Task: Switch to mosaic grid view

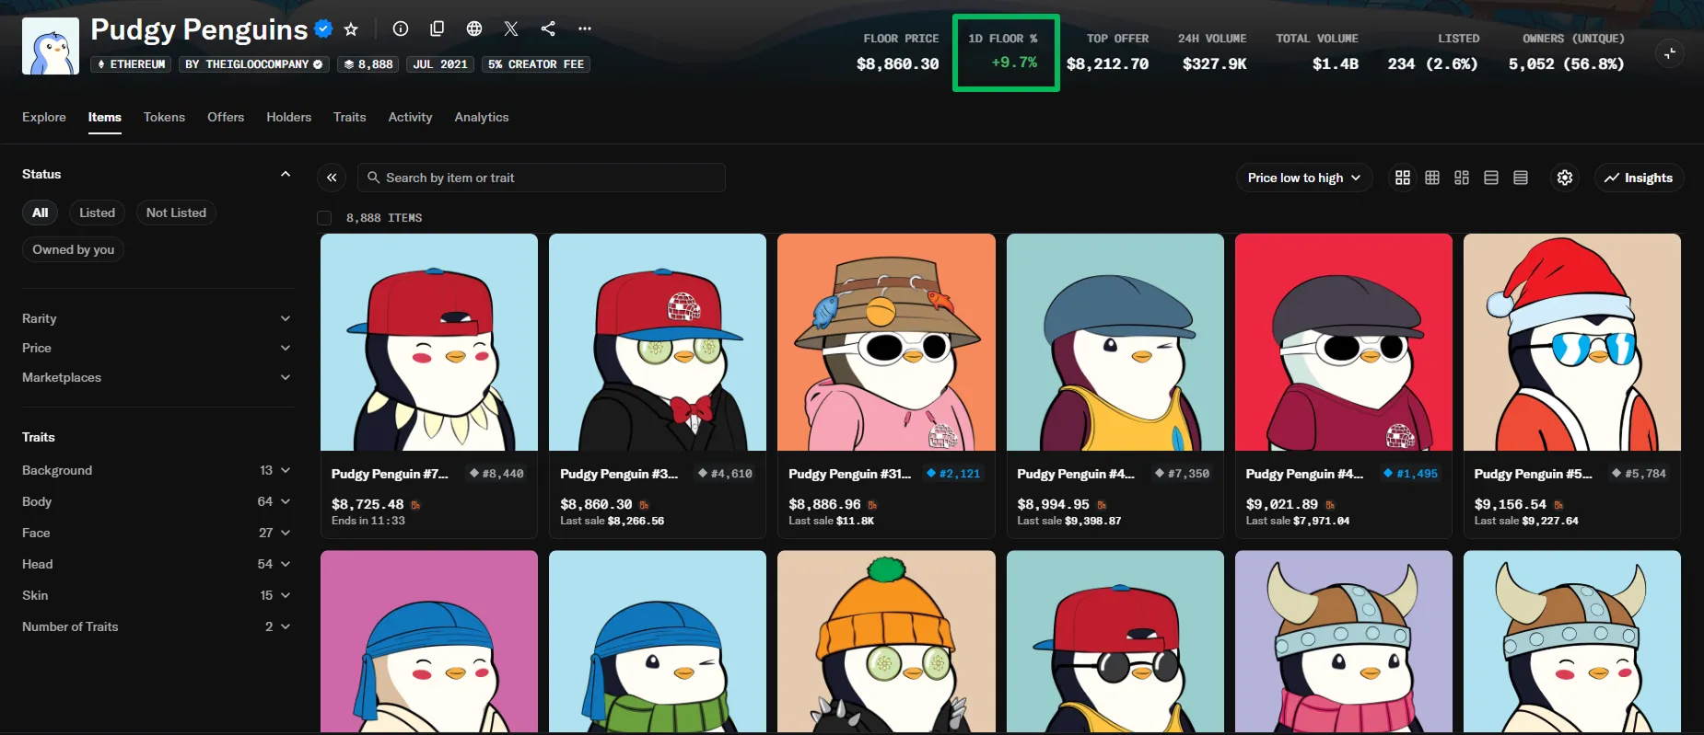Action: (x=1462, y=178)
